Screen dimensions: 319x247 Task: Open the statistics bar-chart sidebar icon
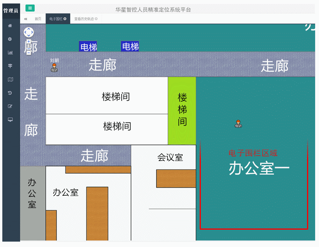click(10, 52)
